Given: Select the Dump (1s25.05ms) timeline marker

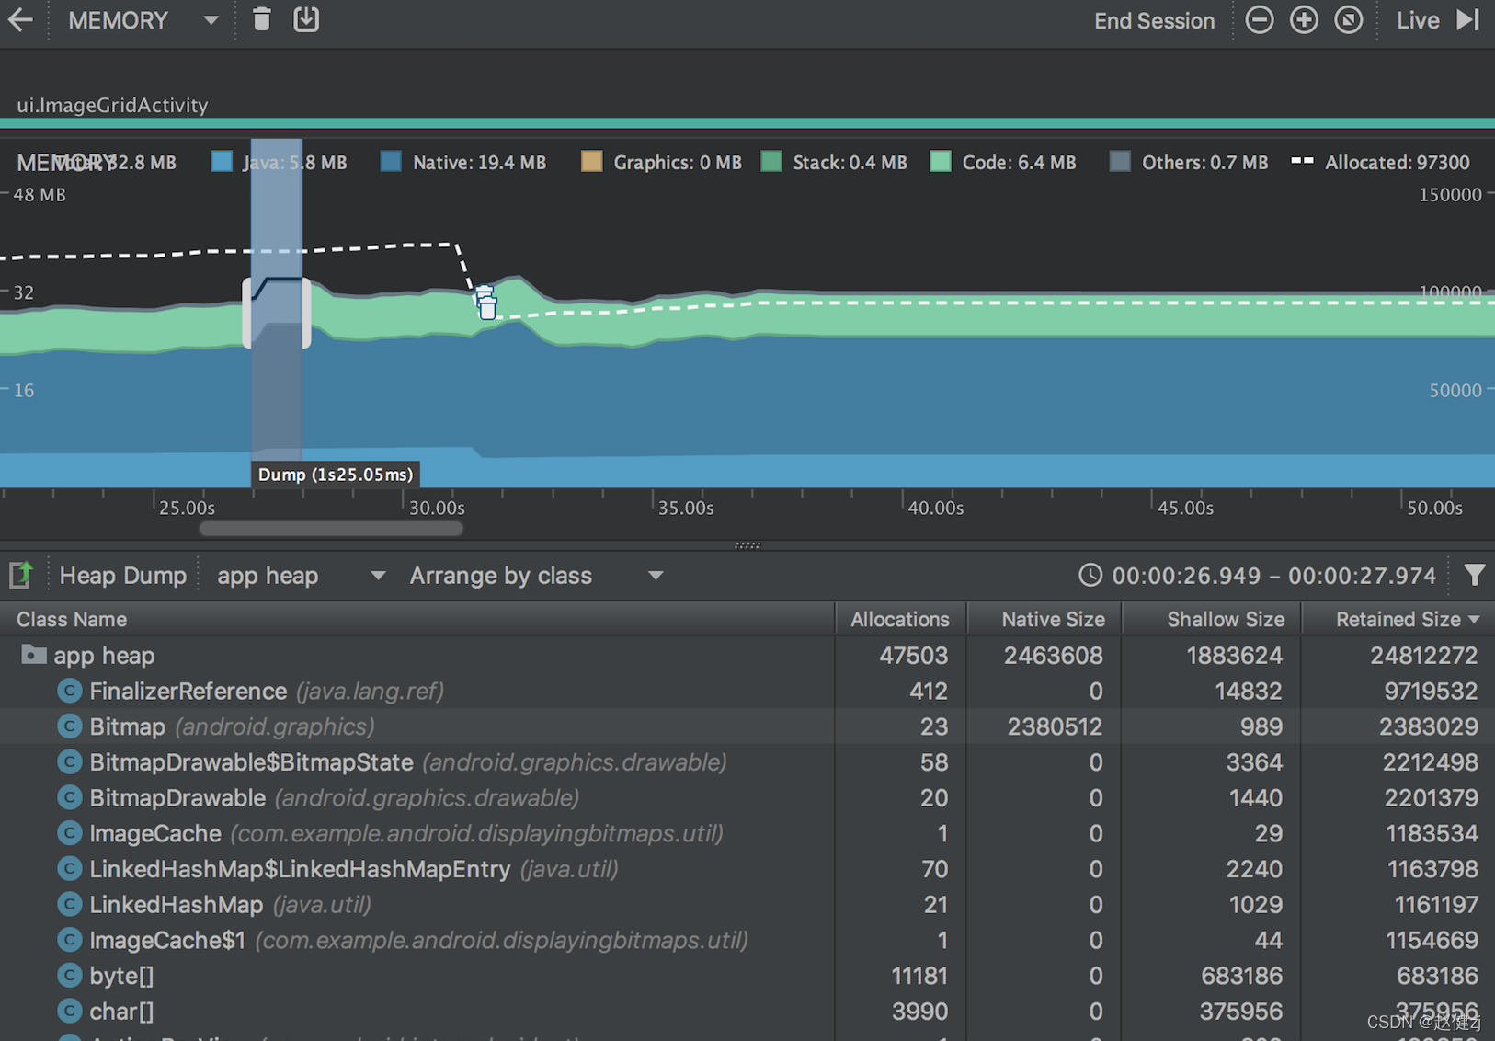Looking at the screenshot, I should point(336,475).
